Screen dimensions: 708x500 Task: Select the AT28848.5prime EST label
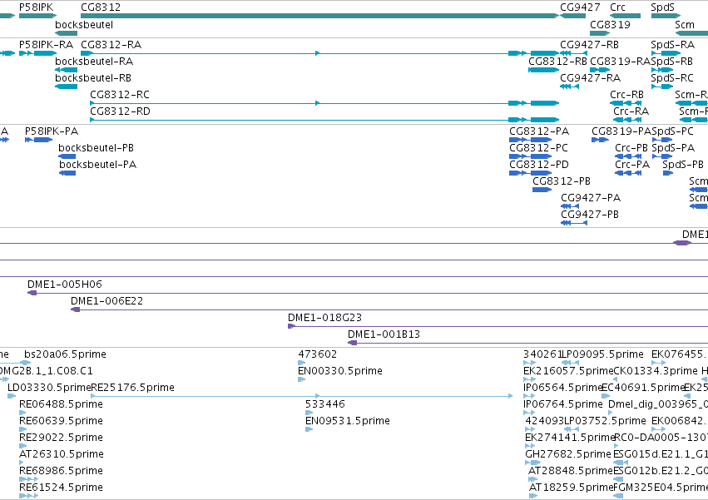(570, 471)
